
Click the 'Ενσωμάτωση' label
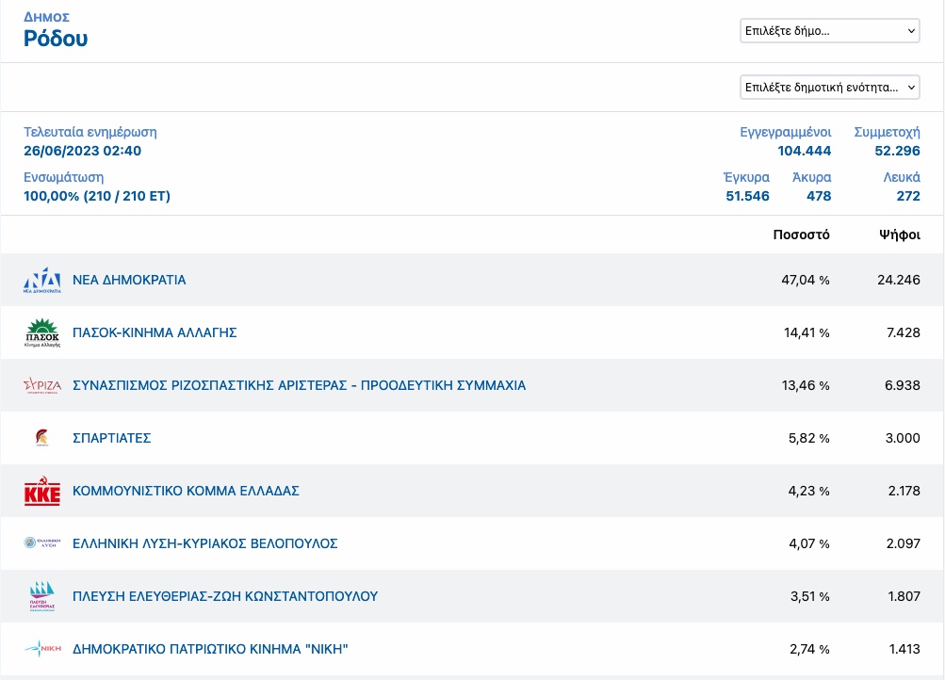pos(64,177)
